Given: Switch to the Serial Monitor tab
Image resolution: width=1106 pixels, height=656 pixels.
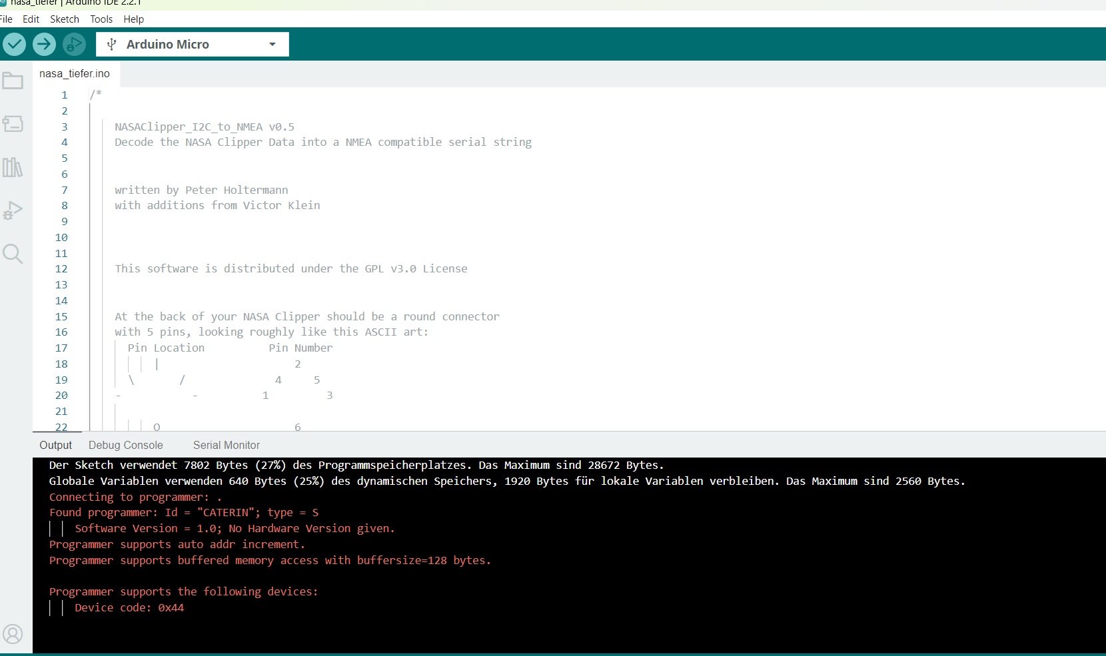Looking at the screenshot, I should click(227, 446).
